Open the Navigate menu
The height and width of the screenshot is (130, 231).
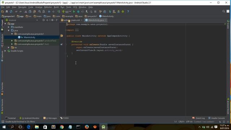(x=22, y=7)
